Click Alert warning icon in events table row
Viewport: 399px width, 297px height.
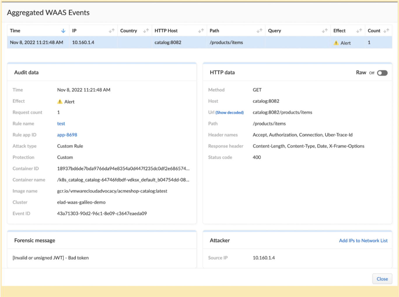point(336,43)
